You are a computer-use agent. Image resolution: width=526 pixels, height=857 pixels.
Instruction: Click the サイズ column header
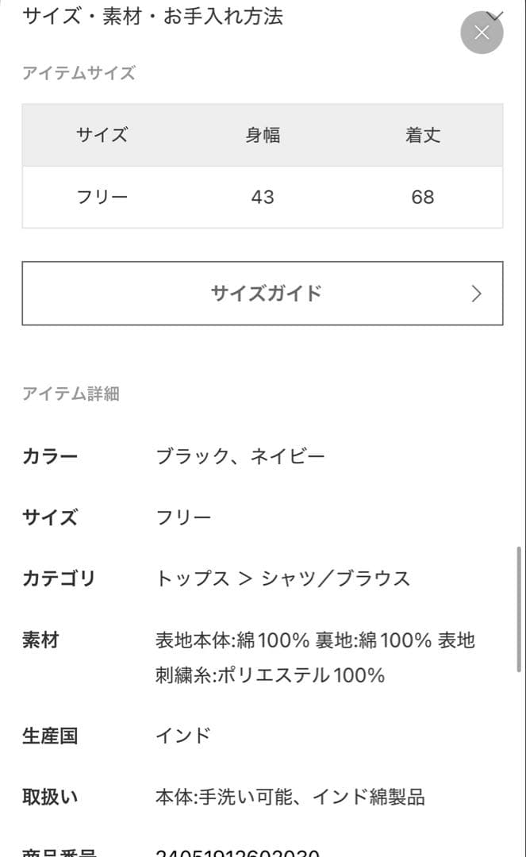(x=102, y=135)
